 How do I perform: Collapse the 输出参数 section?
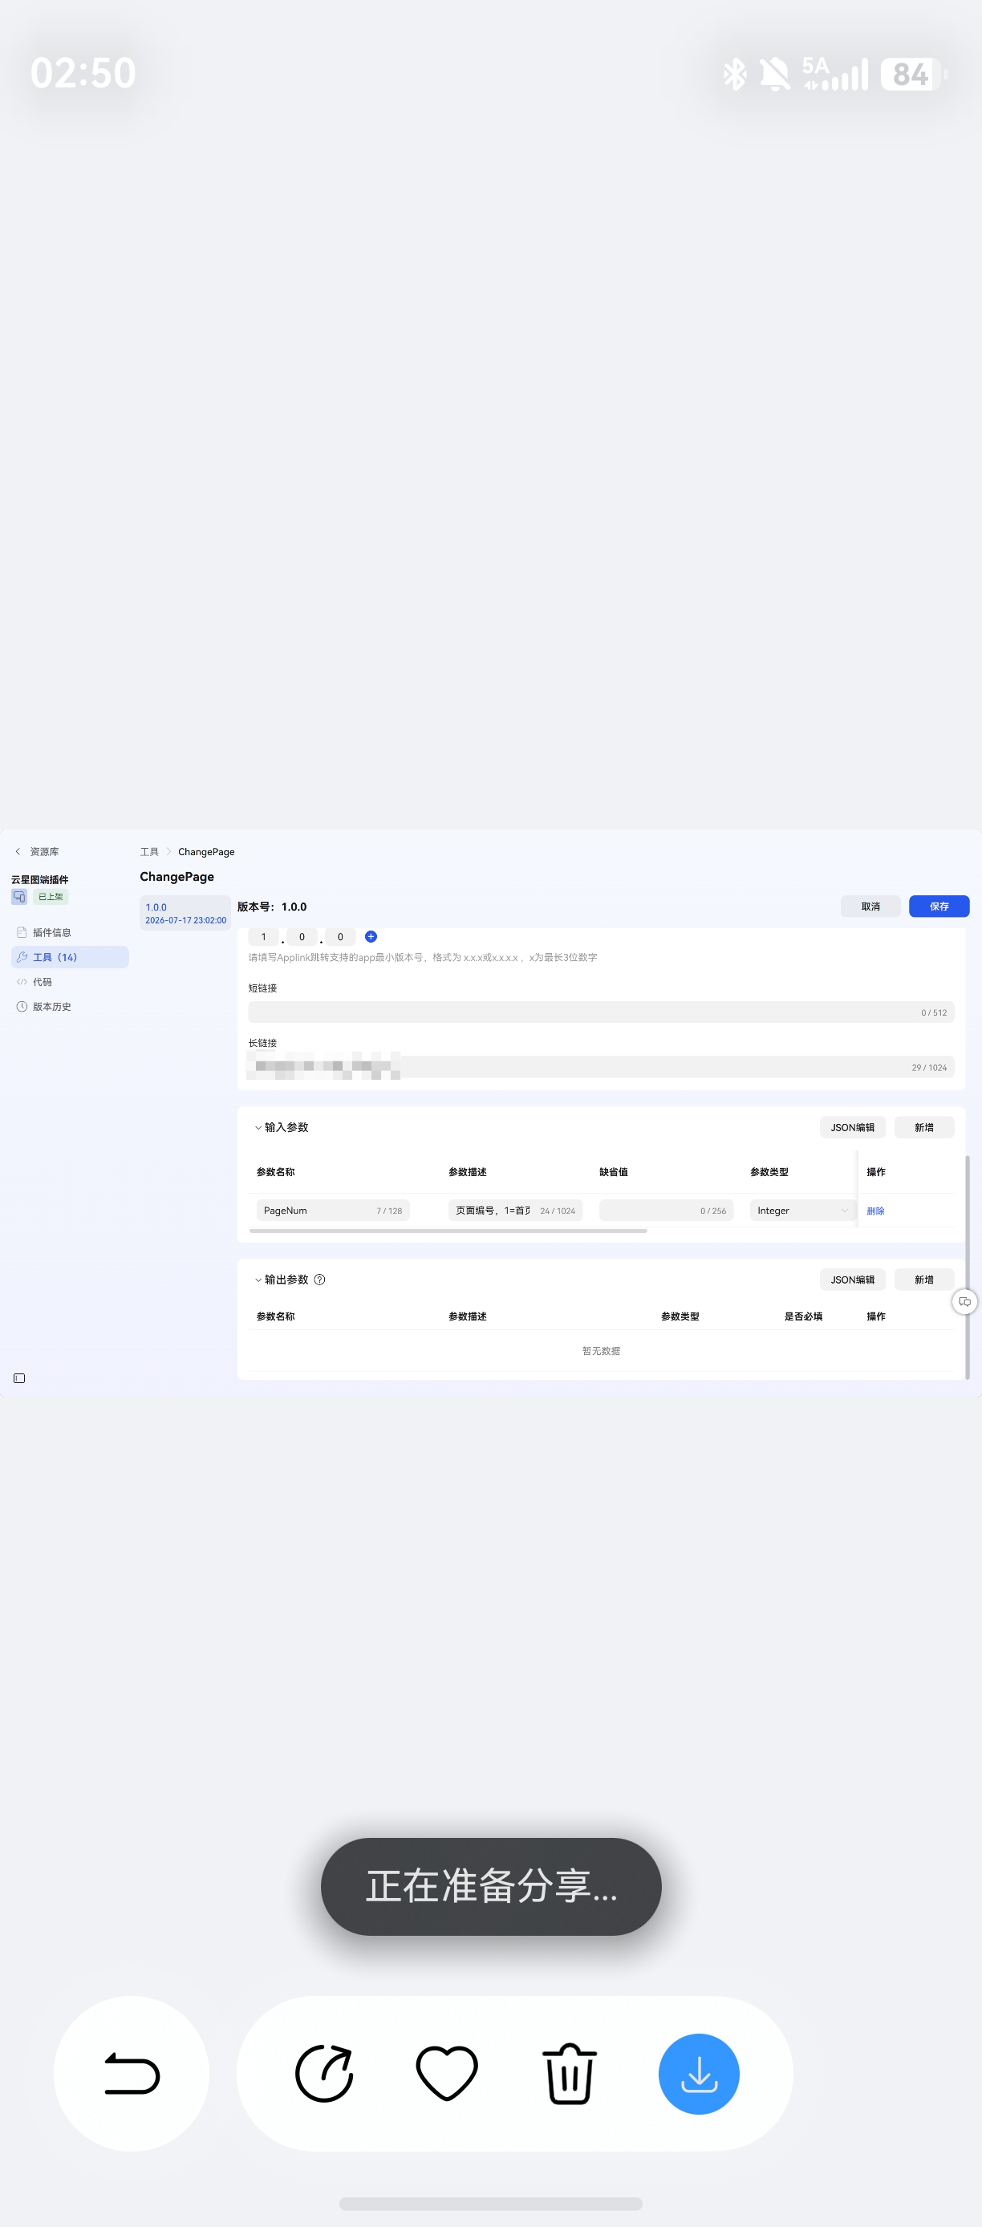pyautogui.click(x=258, y=1280)
